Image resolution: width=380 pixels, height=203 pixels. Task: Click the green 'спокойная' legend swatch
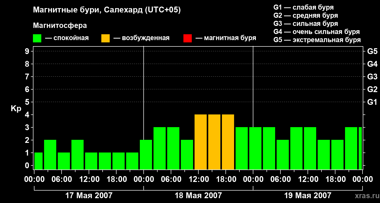[37, 38]
